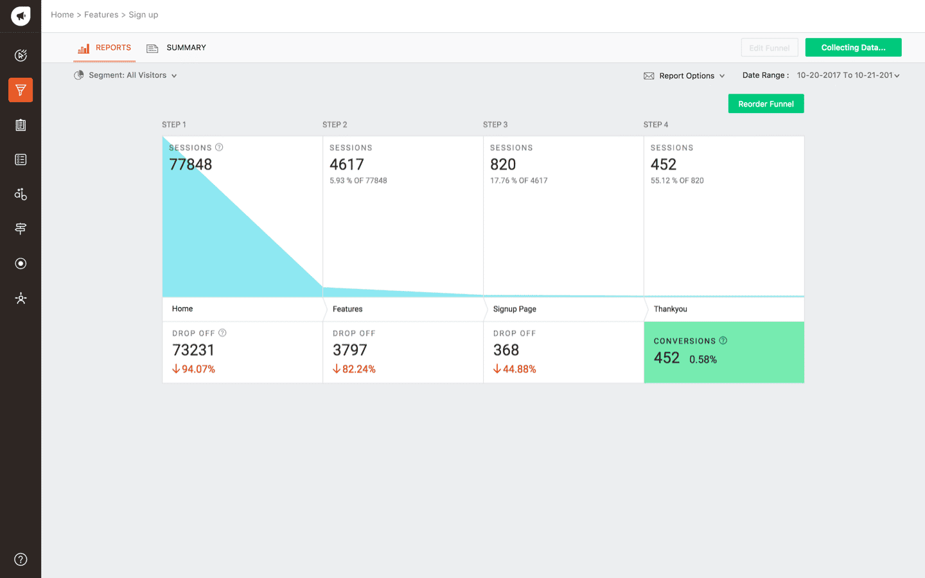Viewport: 925px width, 578px height.
Task: Open the help question mark icon
Action: tap(21, 559)
